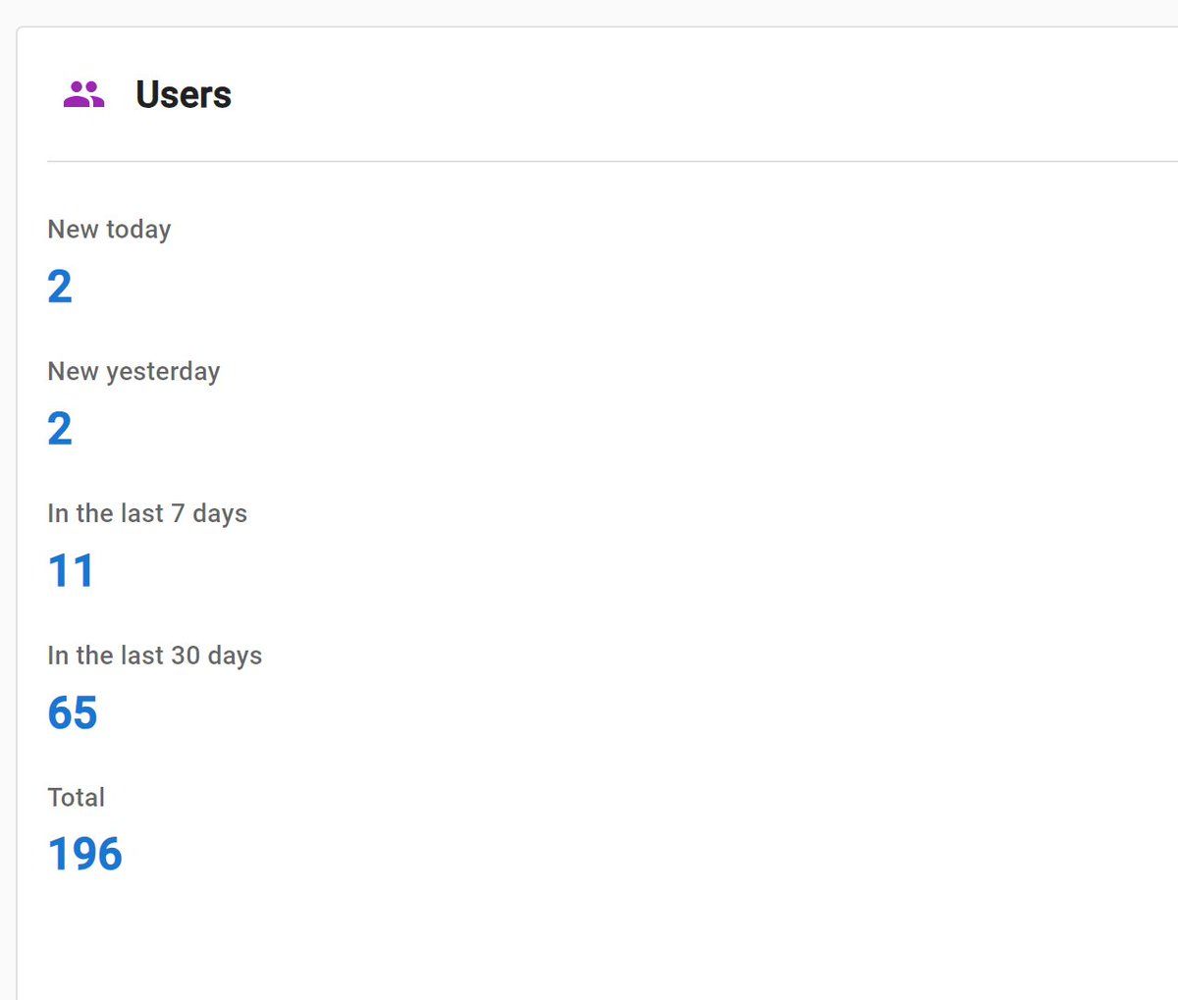Click the In the last 30 days label
This screenshot has width=1178, height=1000.
point(154,656)
